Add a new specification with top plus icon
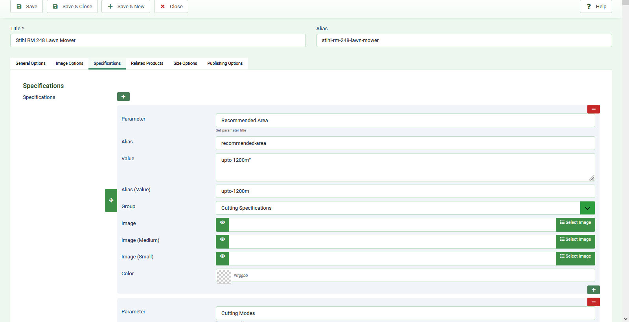 (123, 97)
